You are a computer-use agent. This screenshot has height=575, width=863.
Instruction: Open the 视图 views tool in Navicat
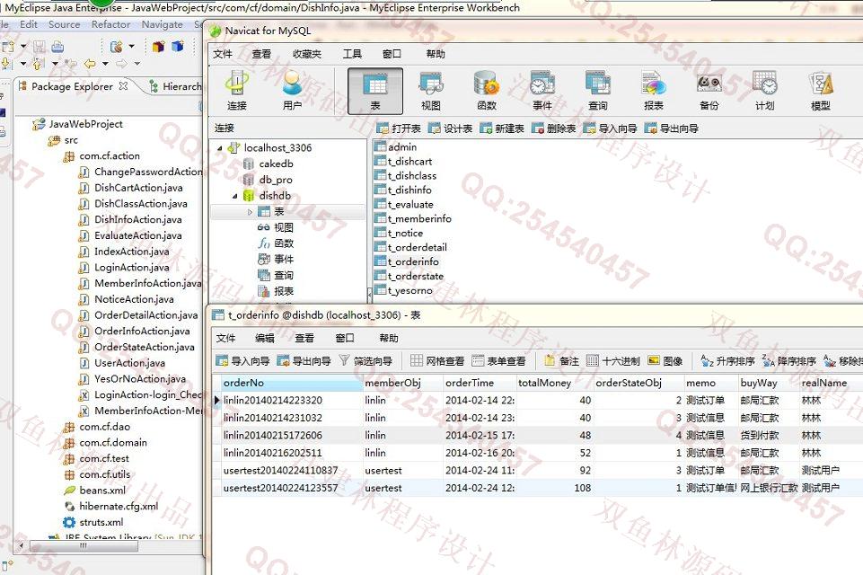click(431, 91)
